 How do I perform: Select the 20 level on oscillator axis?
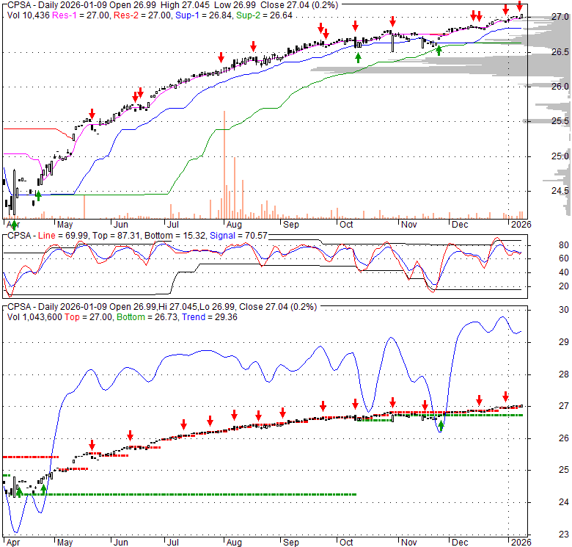point(564,286)
